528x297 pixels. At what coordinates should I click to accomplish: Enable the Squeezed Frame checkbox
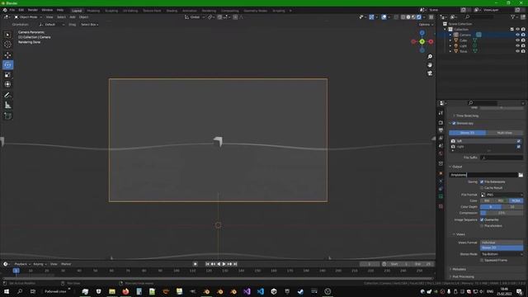point(482,260)
